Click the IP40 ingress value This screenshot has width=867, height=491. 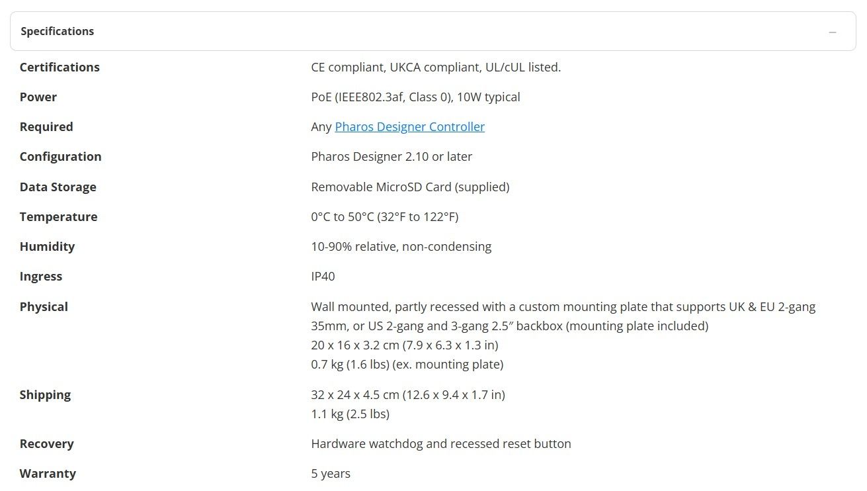(323, 276)
